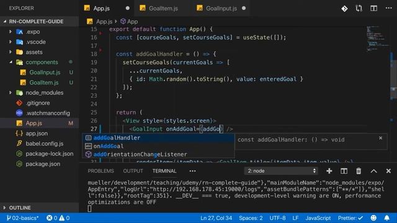Image resolution: width=397 pixels, height=223 pixels.
Task: Split the terminal panel
Action: tap(344, 171)
